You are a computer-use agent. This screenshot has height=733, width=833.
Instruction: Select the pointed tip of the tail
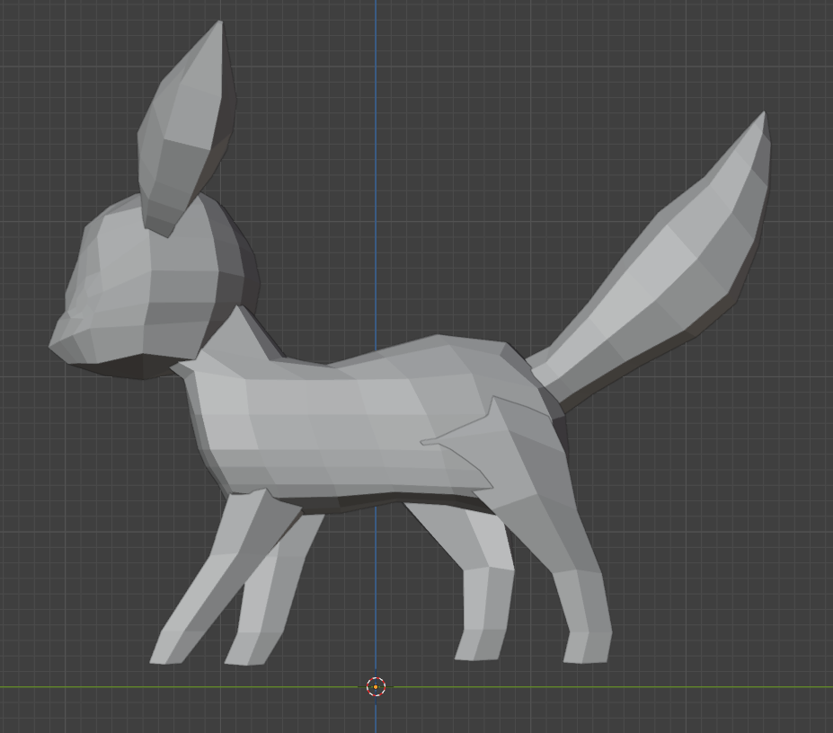point(762,121)
